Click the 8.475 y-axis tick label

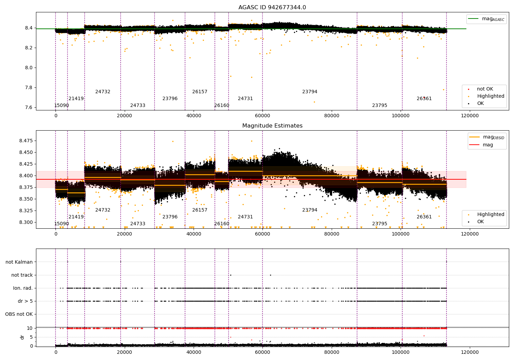tap(26, 141)
